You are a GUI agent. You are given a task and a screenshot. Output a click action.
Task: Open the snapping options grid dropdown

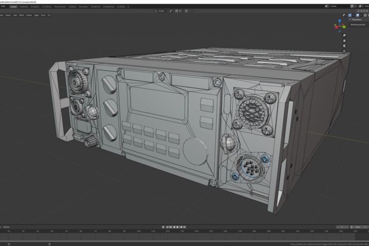click(181, 11)
